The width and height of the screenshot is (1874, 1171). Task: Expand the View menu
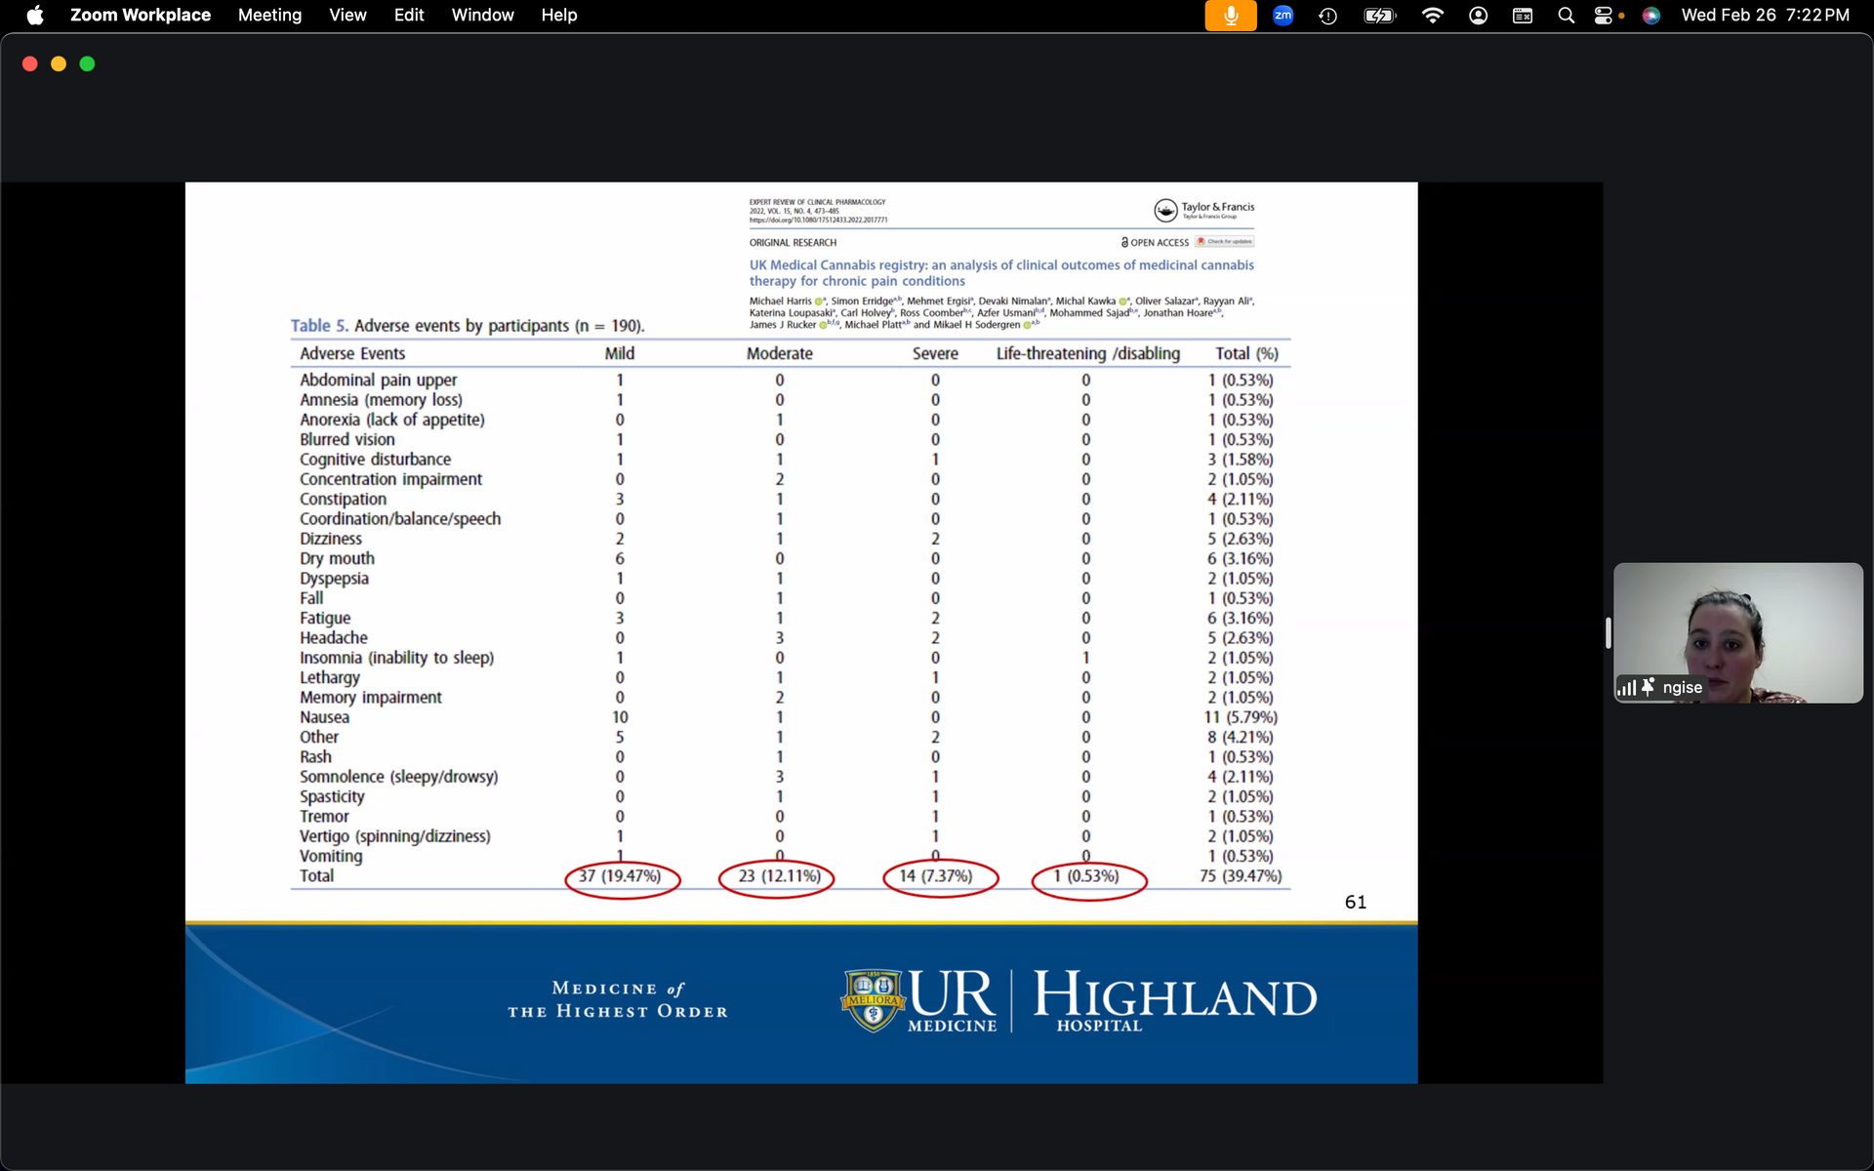347,16
